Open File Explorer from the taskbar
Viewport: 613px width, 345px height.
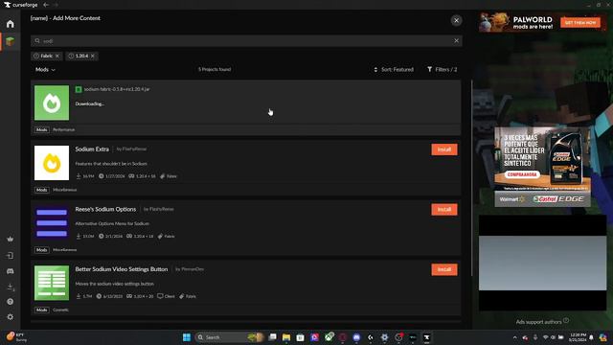[286, 337]
